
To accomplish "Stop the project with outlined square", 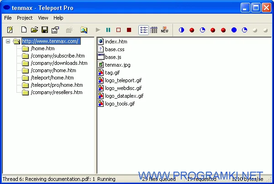I will (118, 30).
